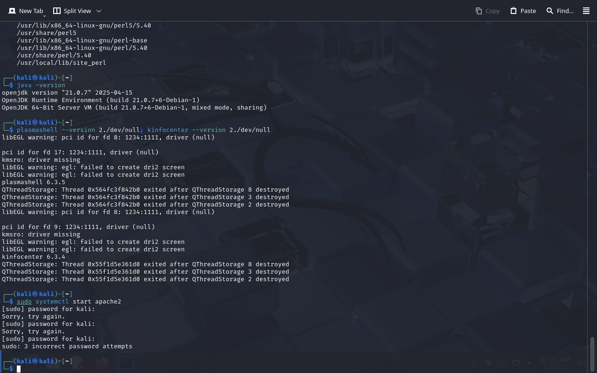Click '/usr/lib/x86_64-linux-gnu/perl-base' path
597x373 pixels.
(82, 41)
